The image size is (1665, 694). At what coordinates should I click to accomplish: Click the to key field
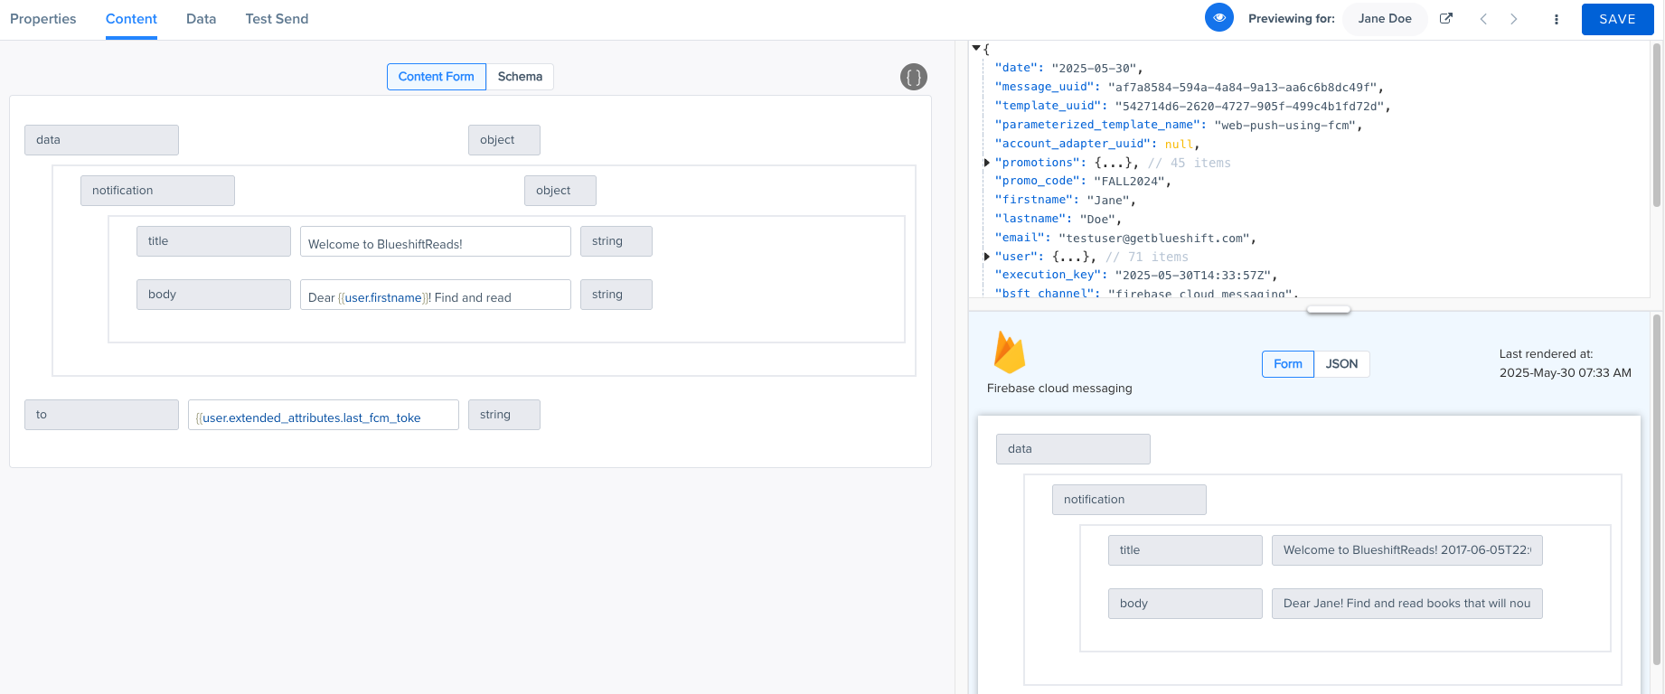coord(101,415)
